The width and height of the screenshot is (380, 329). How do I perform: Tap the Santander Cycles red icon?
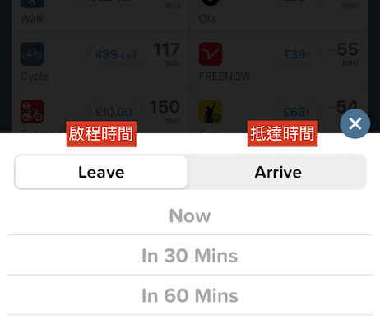(x=32, y=112)
